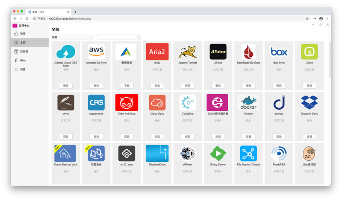The width and height of the screenshot is (342, 200).
Task: Open the domotz app icon
Action: click(x=279, y=102)
